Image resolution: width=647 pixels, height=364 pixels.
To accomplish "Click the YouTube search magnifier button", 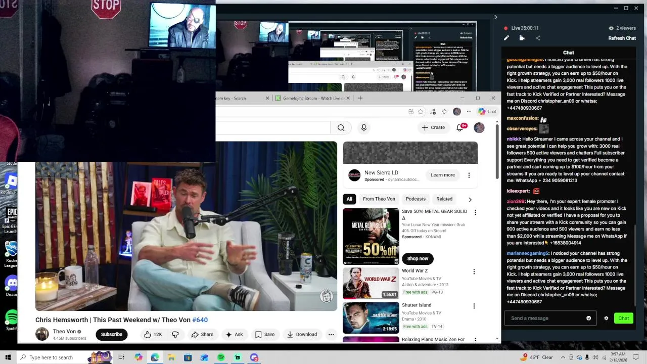I will click(341, 128).
